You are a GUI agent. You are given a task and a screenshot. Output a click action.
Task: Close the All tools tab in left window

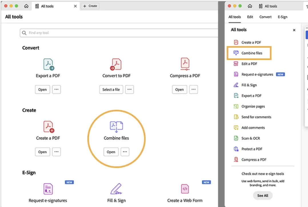click(x=75, y=6)
